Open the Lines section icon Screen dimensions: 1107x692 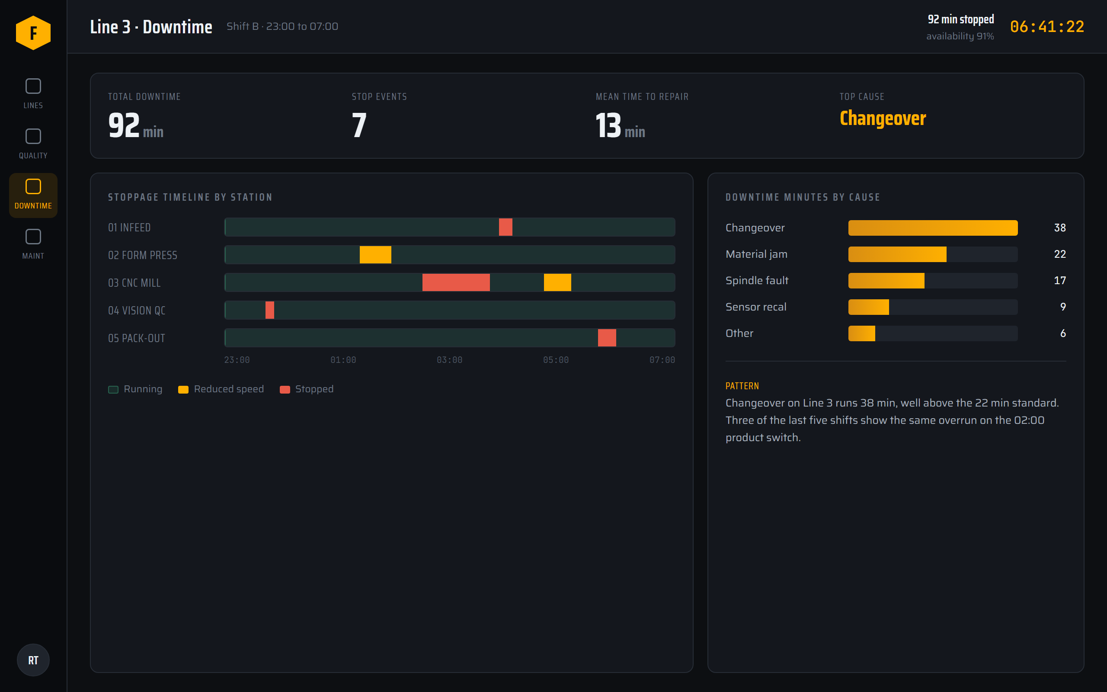33,86
